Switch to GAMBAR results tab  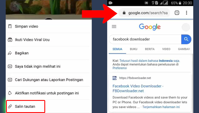[184, 49]
